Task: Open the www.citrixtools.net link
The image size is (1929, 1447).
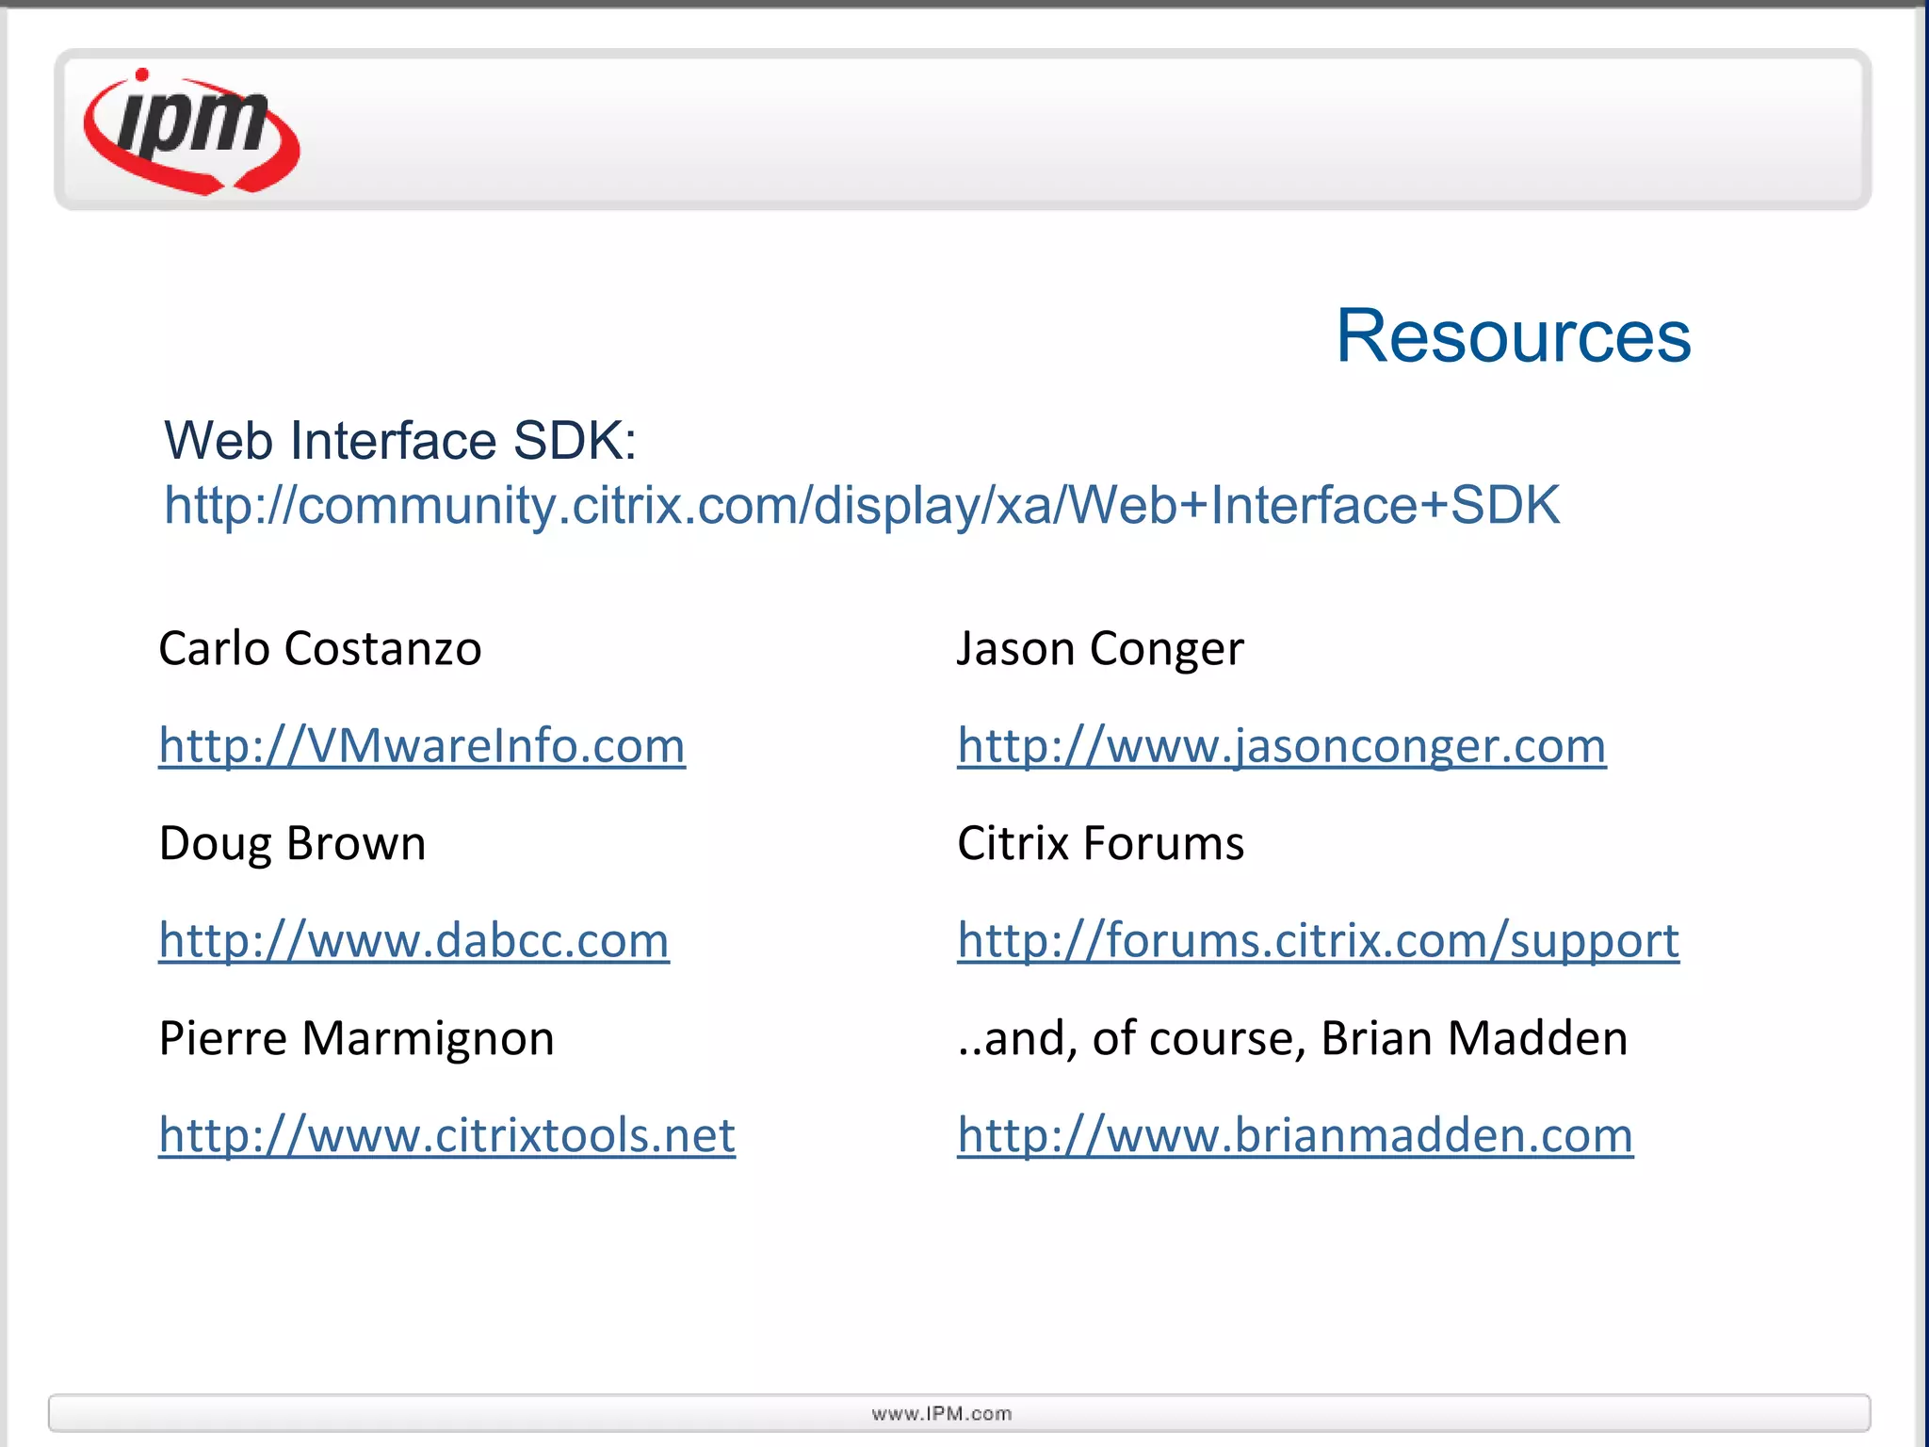Action: [x=447, y=1135]
